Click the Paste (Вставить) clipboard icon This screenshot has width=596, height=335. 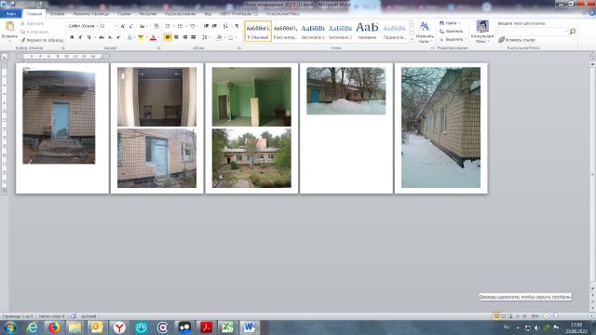[x=9, y=27]
